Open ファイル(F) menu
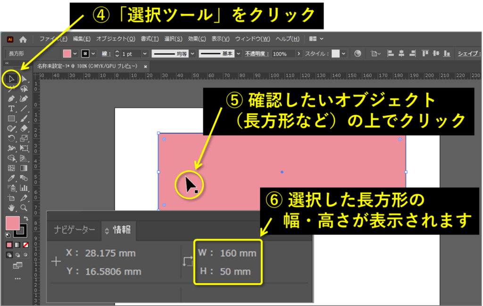This screenshot has height=306, width=483. tap(53, 39)
